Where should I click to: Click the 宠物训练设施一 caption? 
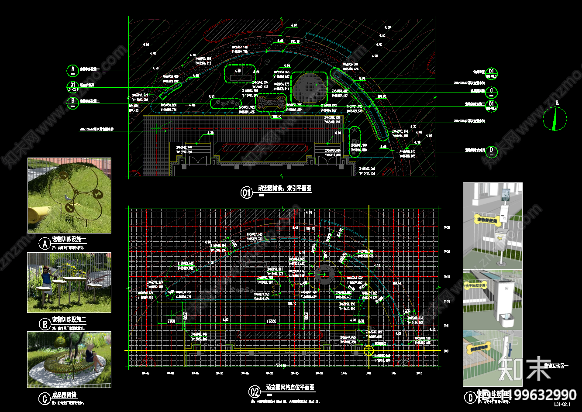click(69, 239)
